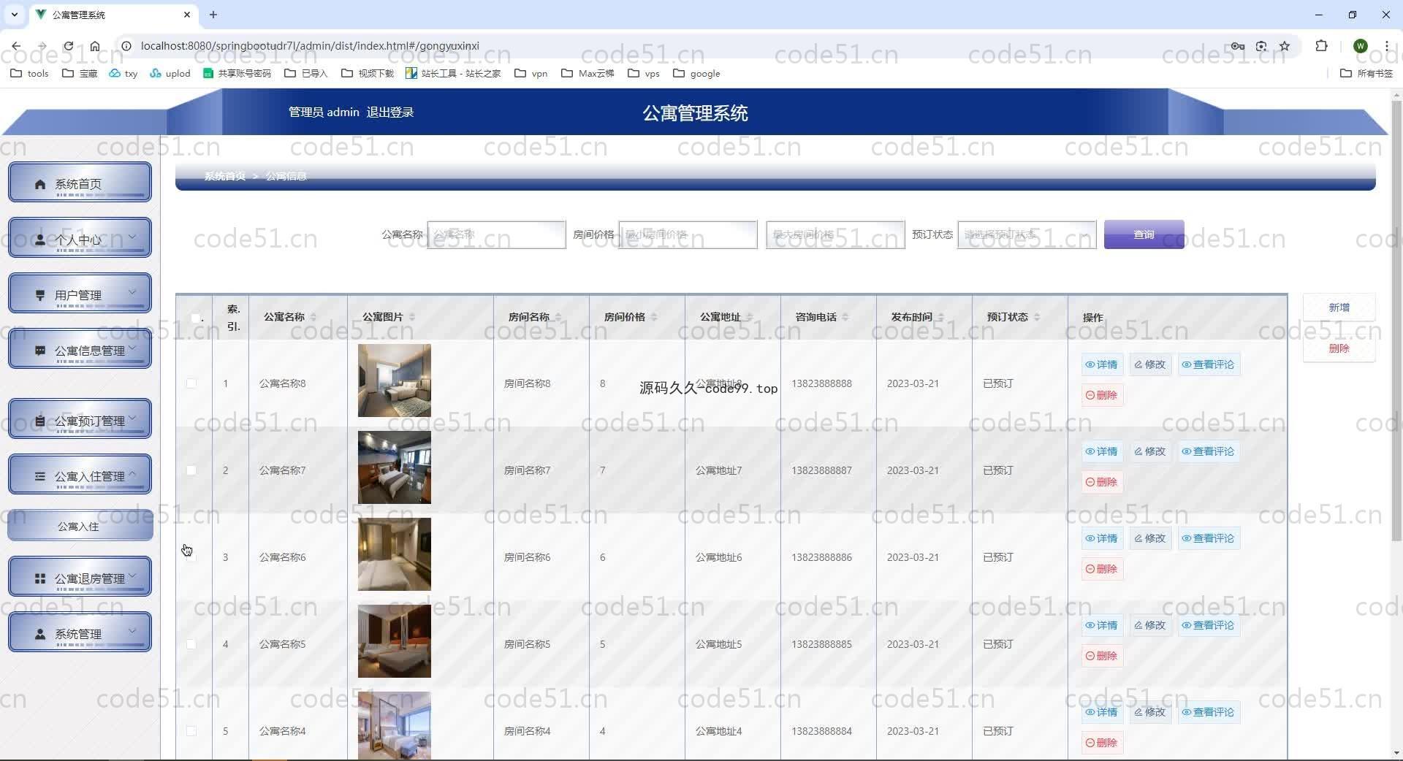Check the row 4 公寓名称5 checkbox
This screenshot has height=761, width=1403.
191,643
